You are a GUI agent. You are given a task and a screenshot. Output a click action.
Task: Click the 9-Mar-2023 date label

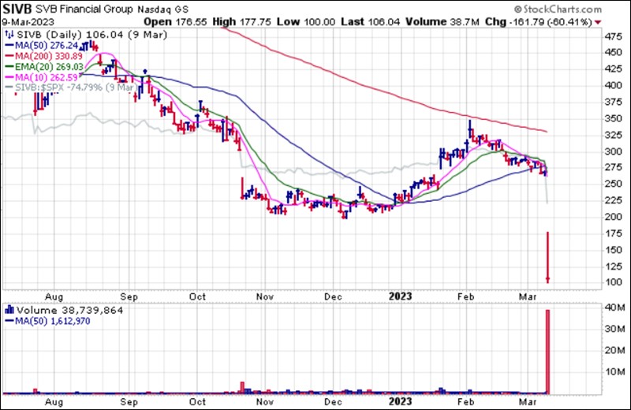28,22
